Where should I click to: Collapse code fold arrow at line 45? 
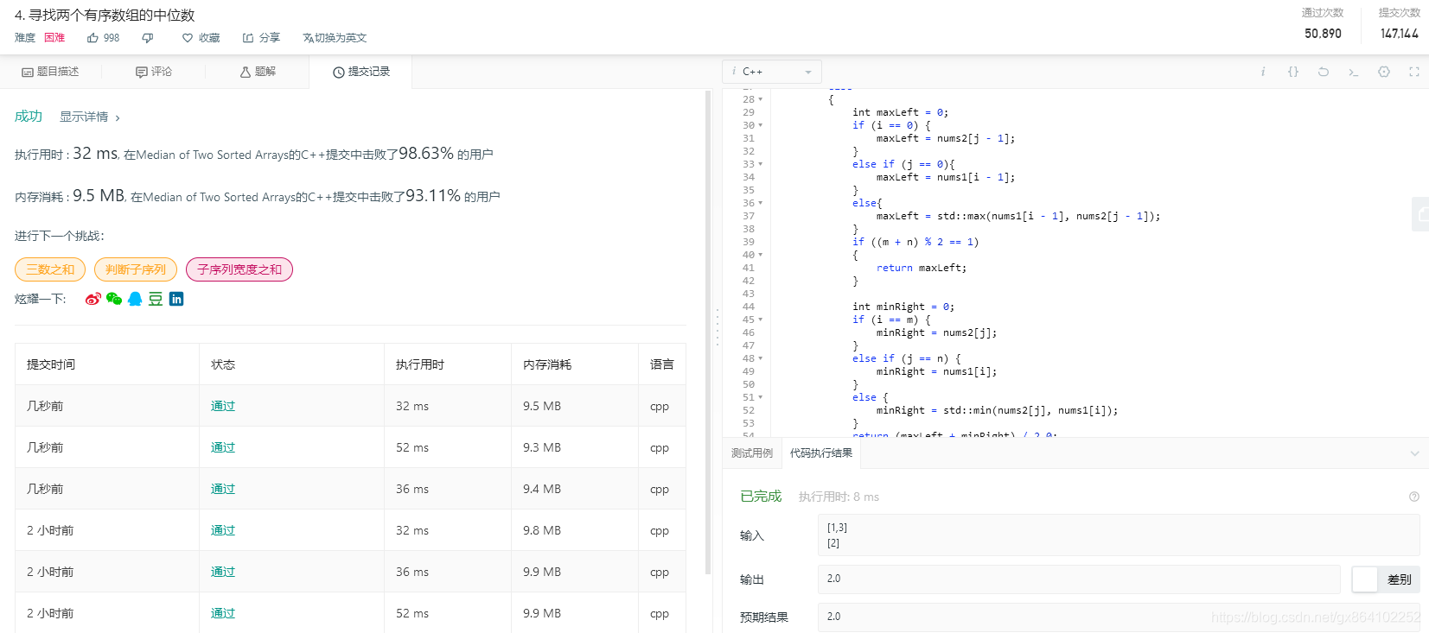coord(761,320)
